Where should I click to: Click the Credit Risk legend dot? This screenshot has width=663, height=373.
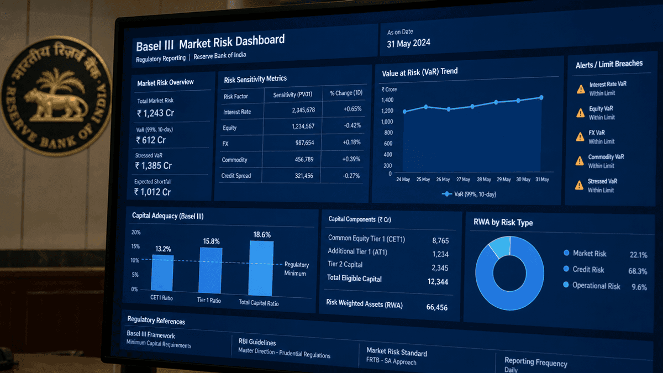(x=566, y=269)
